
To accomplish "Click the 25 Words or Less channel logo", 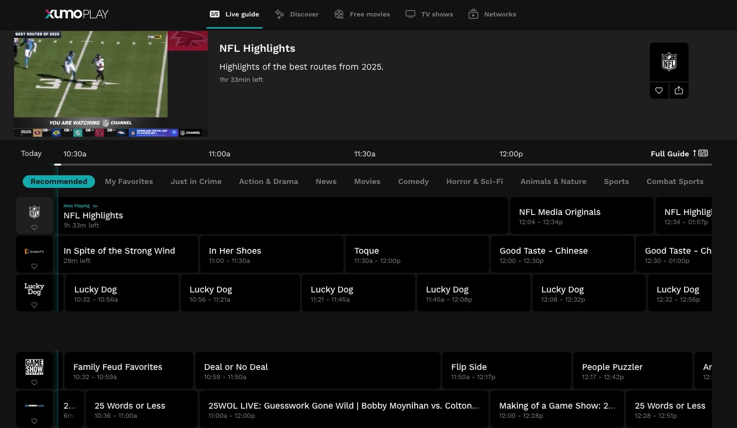I will point(34,406).
